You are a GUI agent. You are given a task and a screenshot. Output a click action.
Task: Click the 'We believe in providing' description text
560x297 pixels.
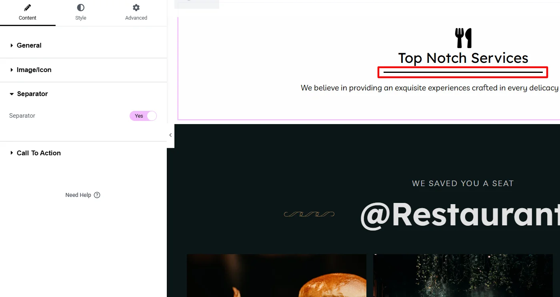point(430,88)
